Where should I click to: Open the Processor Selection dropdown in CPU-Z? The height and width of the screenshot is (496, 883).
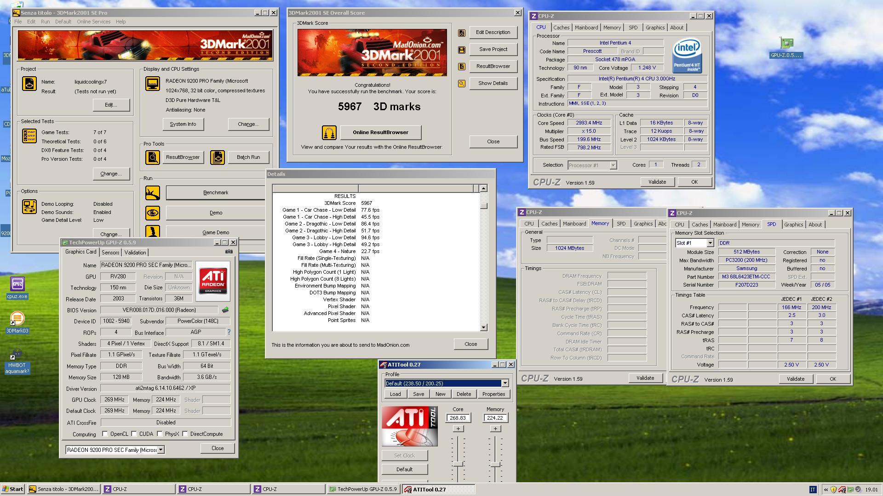(x=613, y=165)
